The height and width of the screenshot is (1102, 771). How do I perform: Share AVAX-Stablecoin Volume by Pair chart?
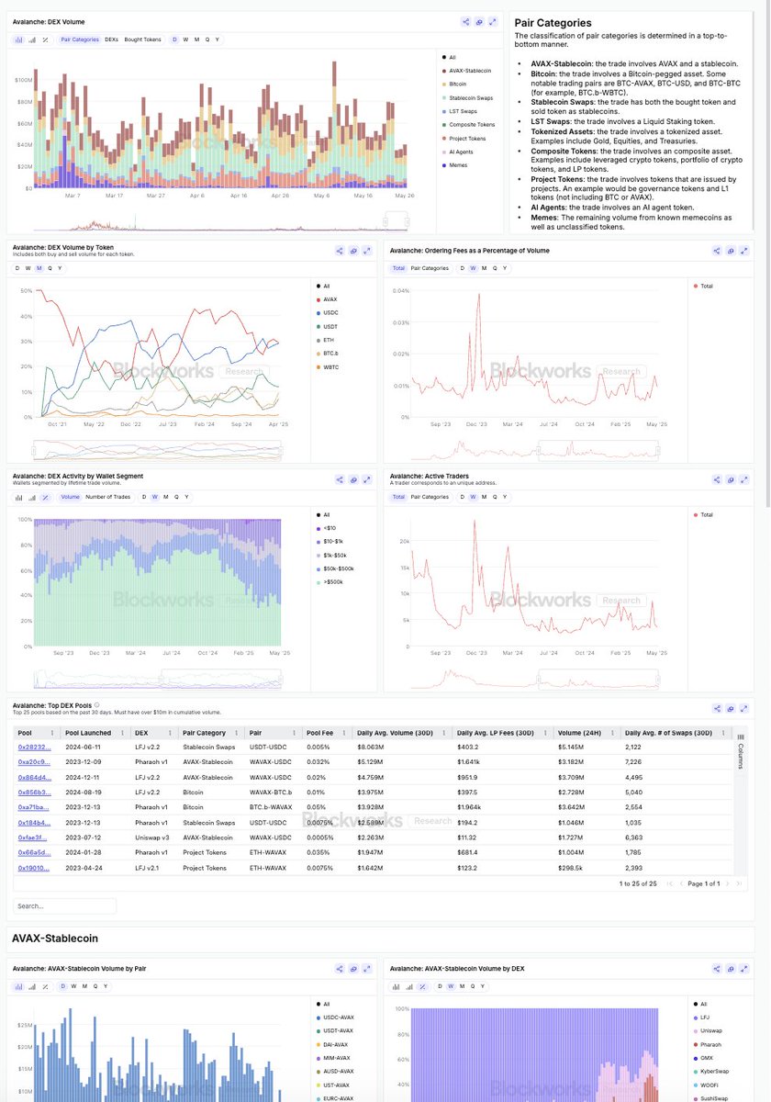point(340,968)
